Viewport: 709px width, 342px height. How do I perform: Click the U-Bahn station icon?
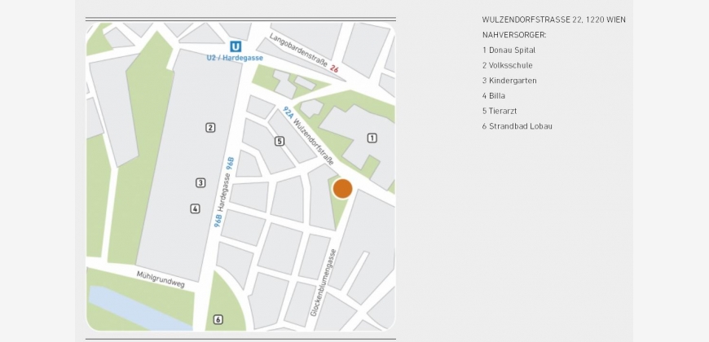tap(236, 46)
